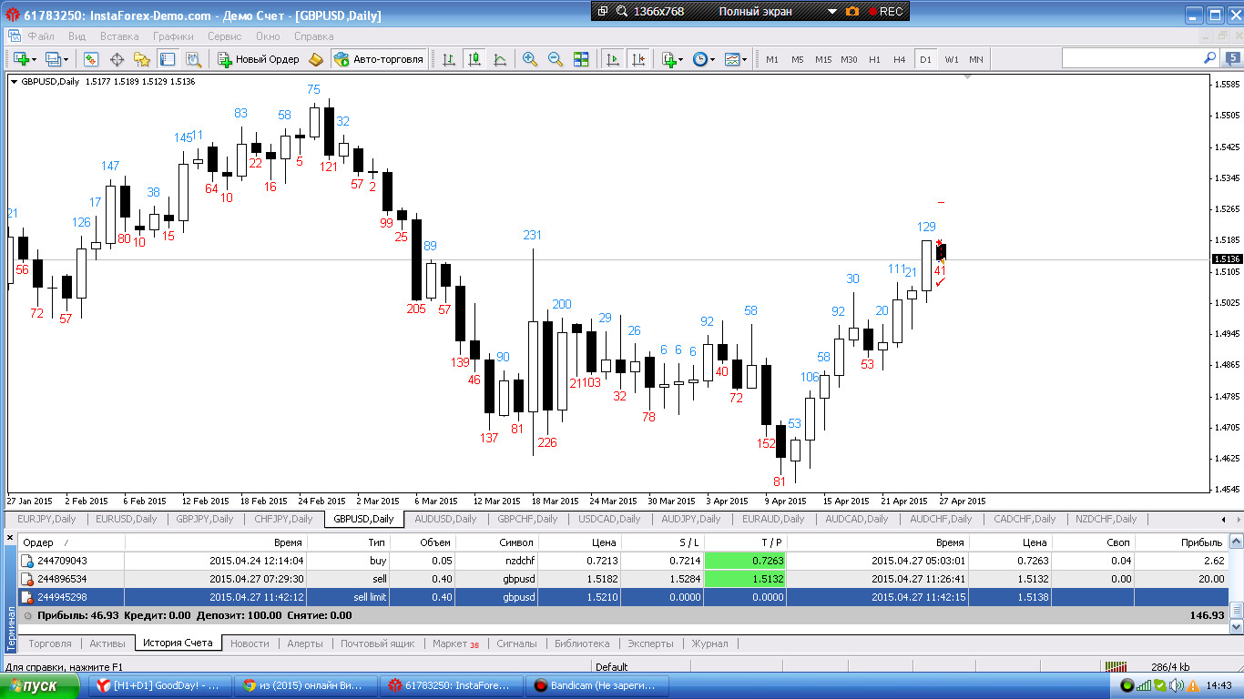Open the Сервис menu

pos(224,36)
